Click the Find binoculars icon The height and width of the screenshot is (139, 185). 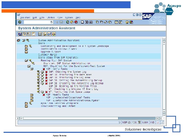(x=87, y=22)
